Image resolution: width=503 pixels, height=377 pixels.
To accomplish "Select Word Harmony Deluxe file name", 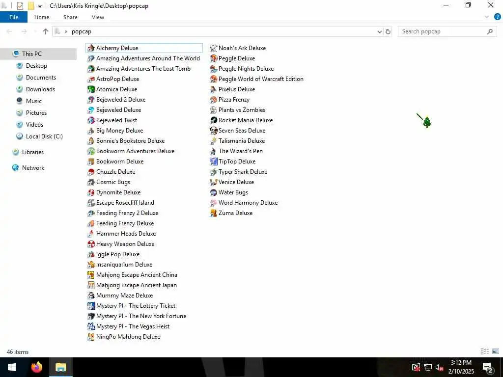I will point(248,203).
